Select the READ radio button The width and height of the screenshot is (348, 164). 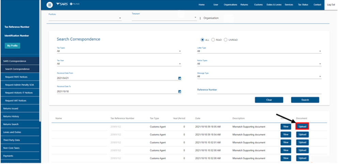213,40
